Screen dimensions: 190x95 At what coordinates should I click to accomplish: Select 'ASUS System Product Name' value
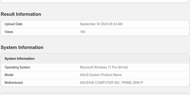click(101, 75)
